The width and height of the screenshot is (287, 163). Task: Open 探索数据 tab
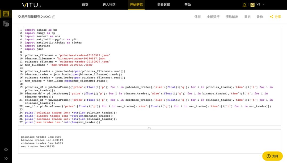point(163,5)
